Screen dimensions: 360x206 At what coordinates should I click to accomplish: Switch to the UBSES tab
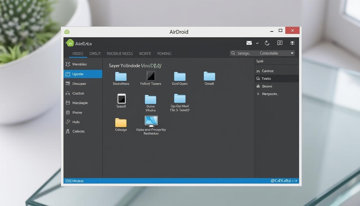(x=78, y=54)
